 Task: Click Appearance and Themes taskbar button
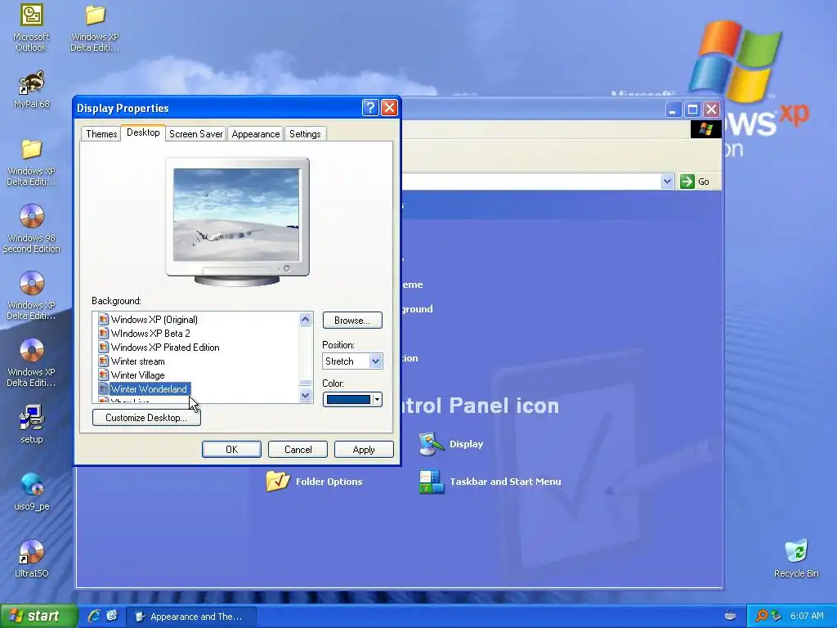[191, 617]
